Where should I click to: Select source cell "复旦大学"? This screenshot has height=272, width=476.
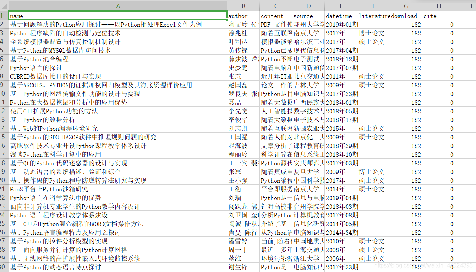pos(309,172)
